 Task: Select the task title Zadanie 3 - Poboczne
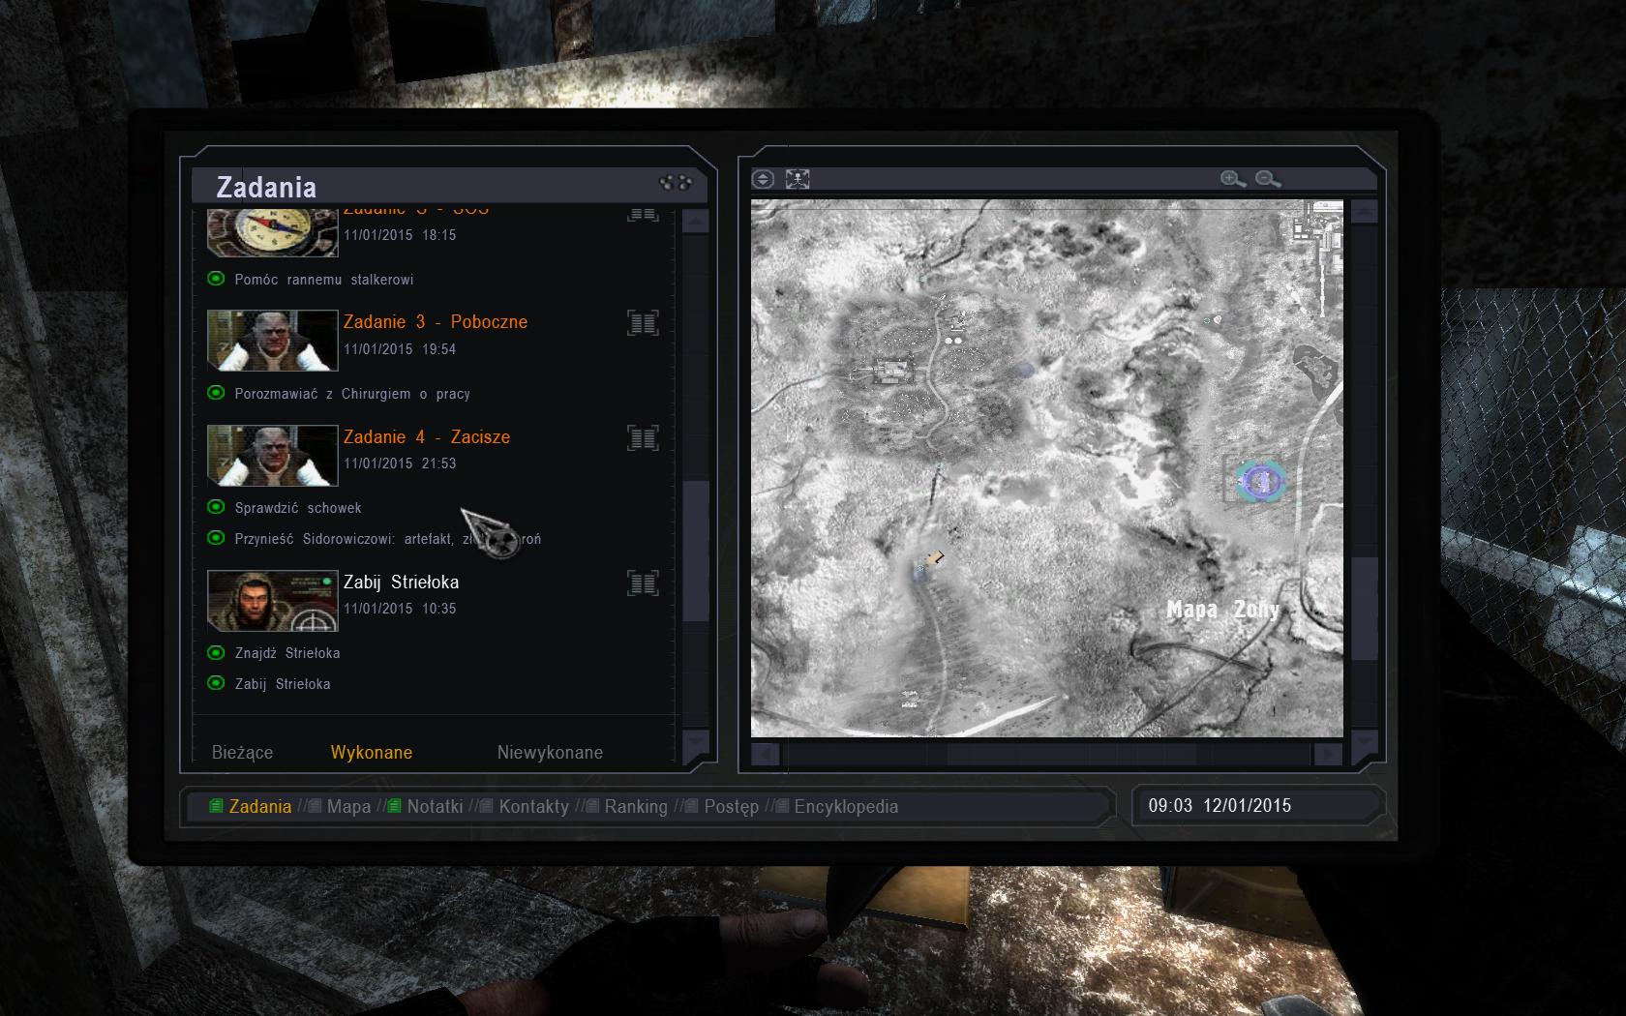pos(436,322)
